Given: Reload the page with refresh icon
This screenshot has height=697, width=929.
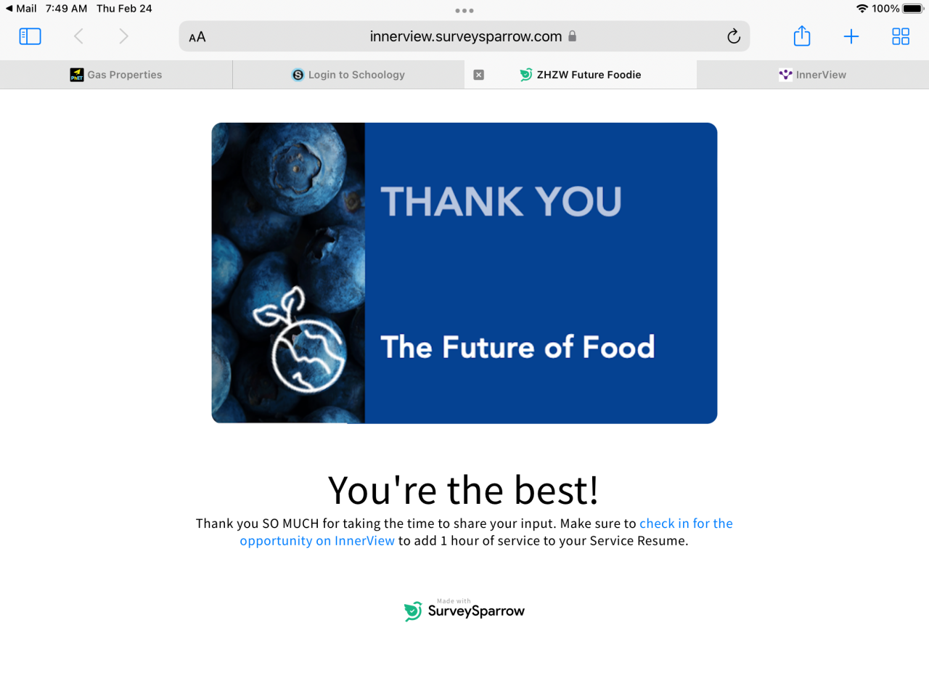Looking at the screenshot, I should point(734,36).
